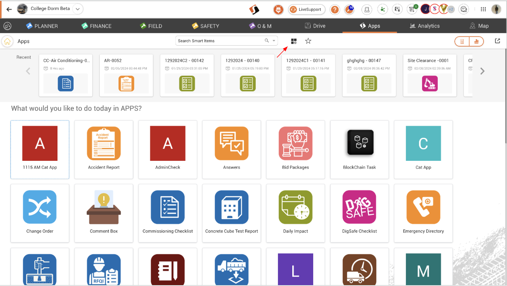Screen dimensions: 507x286
Task: Open the Change Order app
Action: point(40,213)
